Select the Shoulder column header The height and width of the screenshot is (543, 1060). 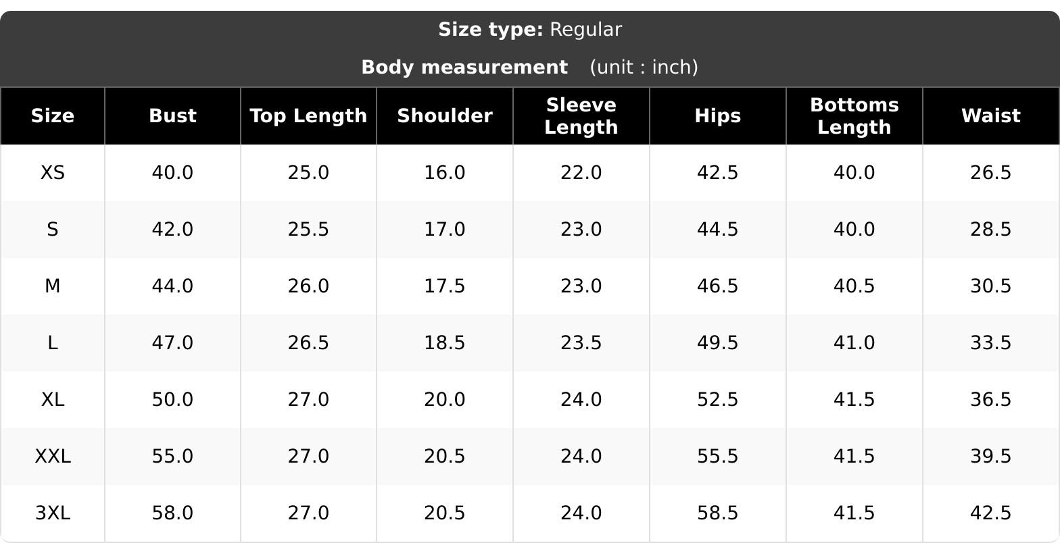(445, 116)
